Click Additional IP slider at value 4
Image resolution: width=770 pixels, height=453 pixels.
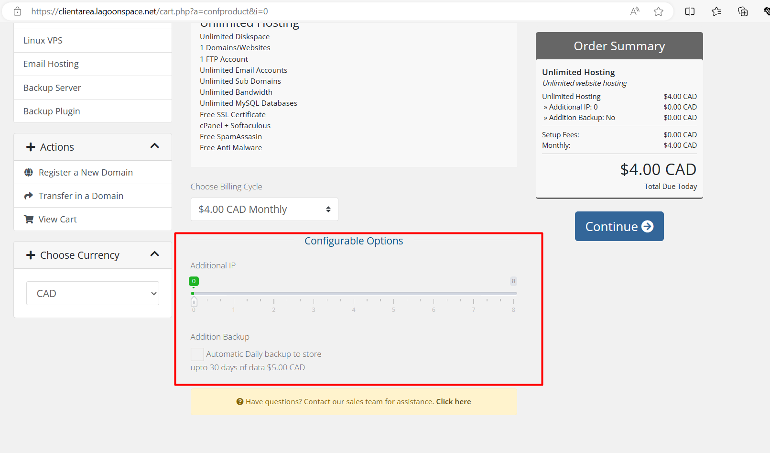click(354, 293)
